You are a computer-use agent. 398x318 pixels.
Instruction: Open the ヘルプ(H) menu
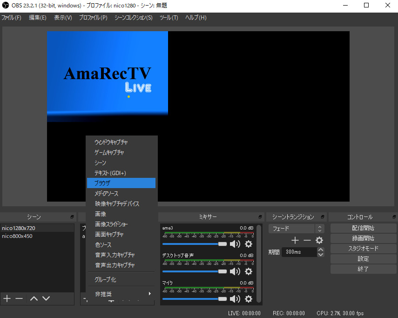click(x=196, y=18)
